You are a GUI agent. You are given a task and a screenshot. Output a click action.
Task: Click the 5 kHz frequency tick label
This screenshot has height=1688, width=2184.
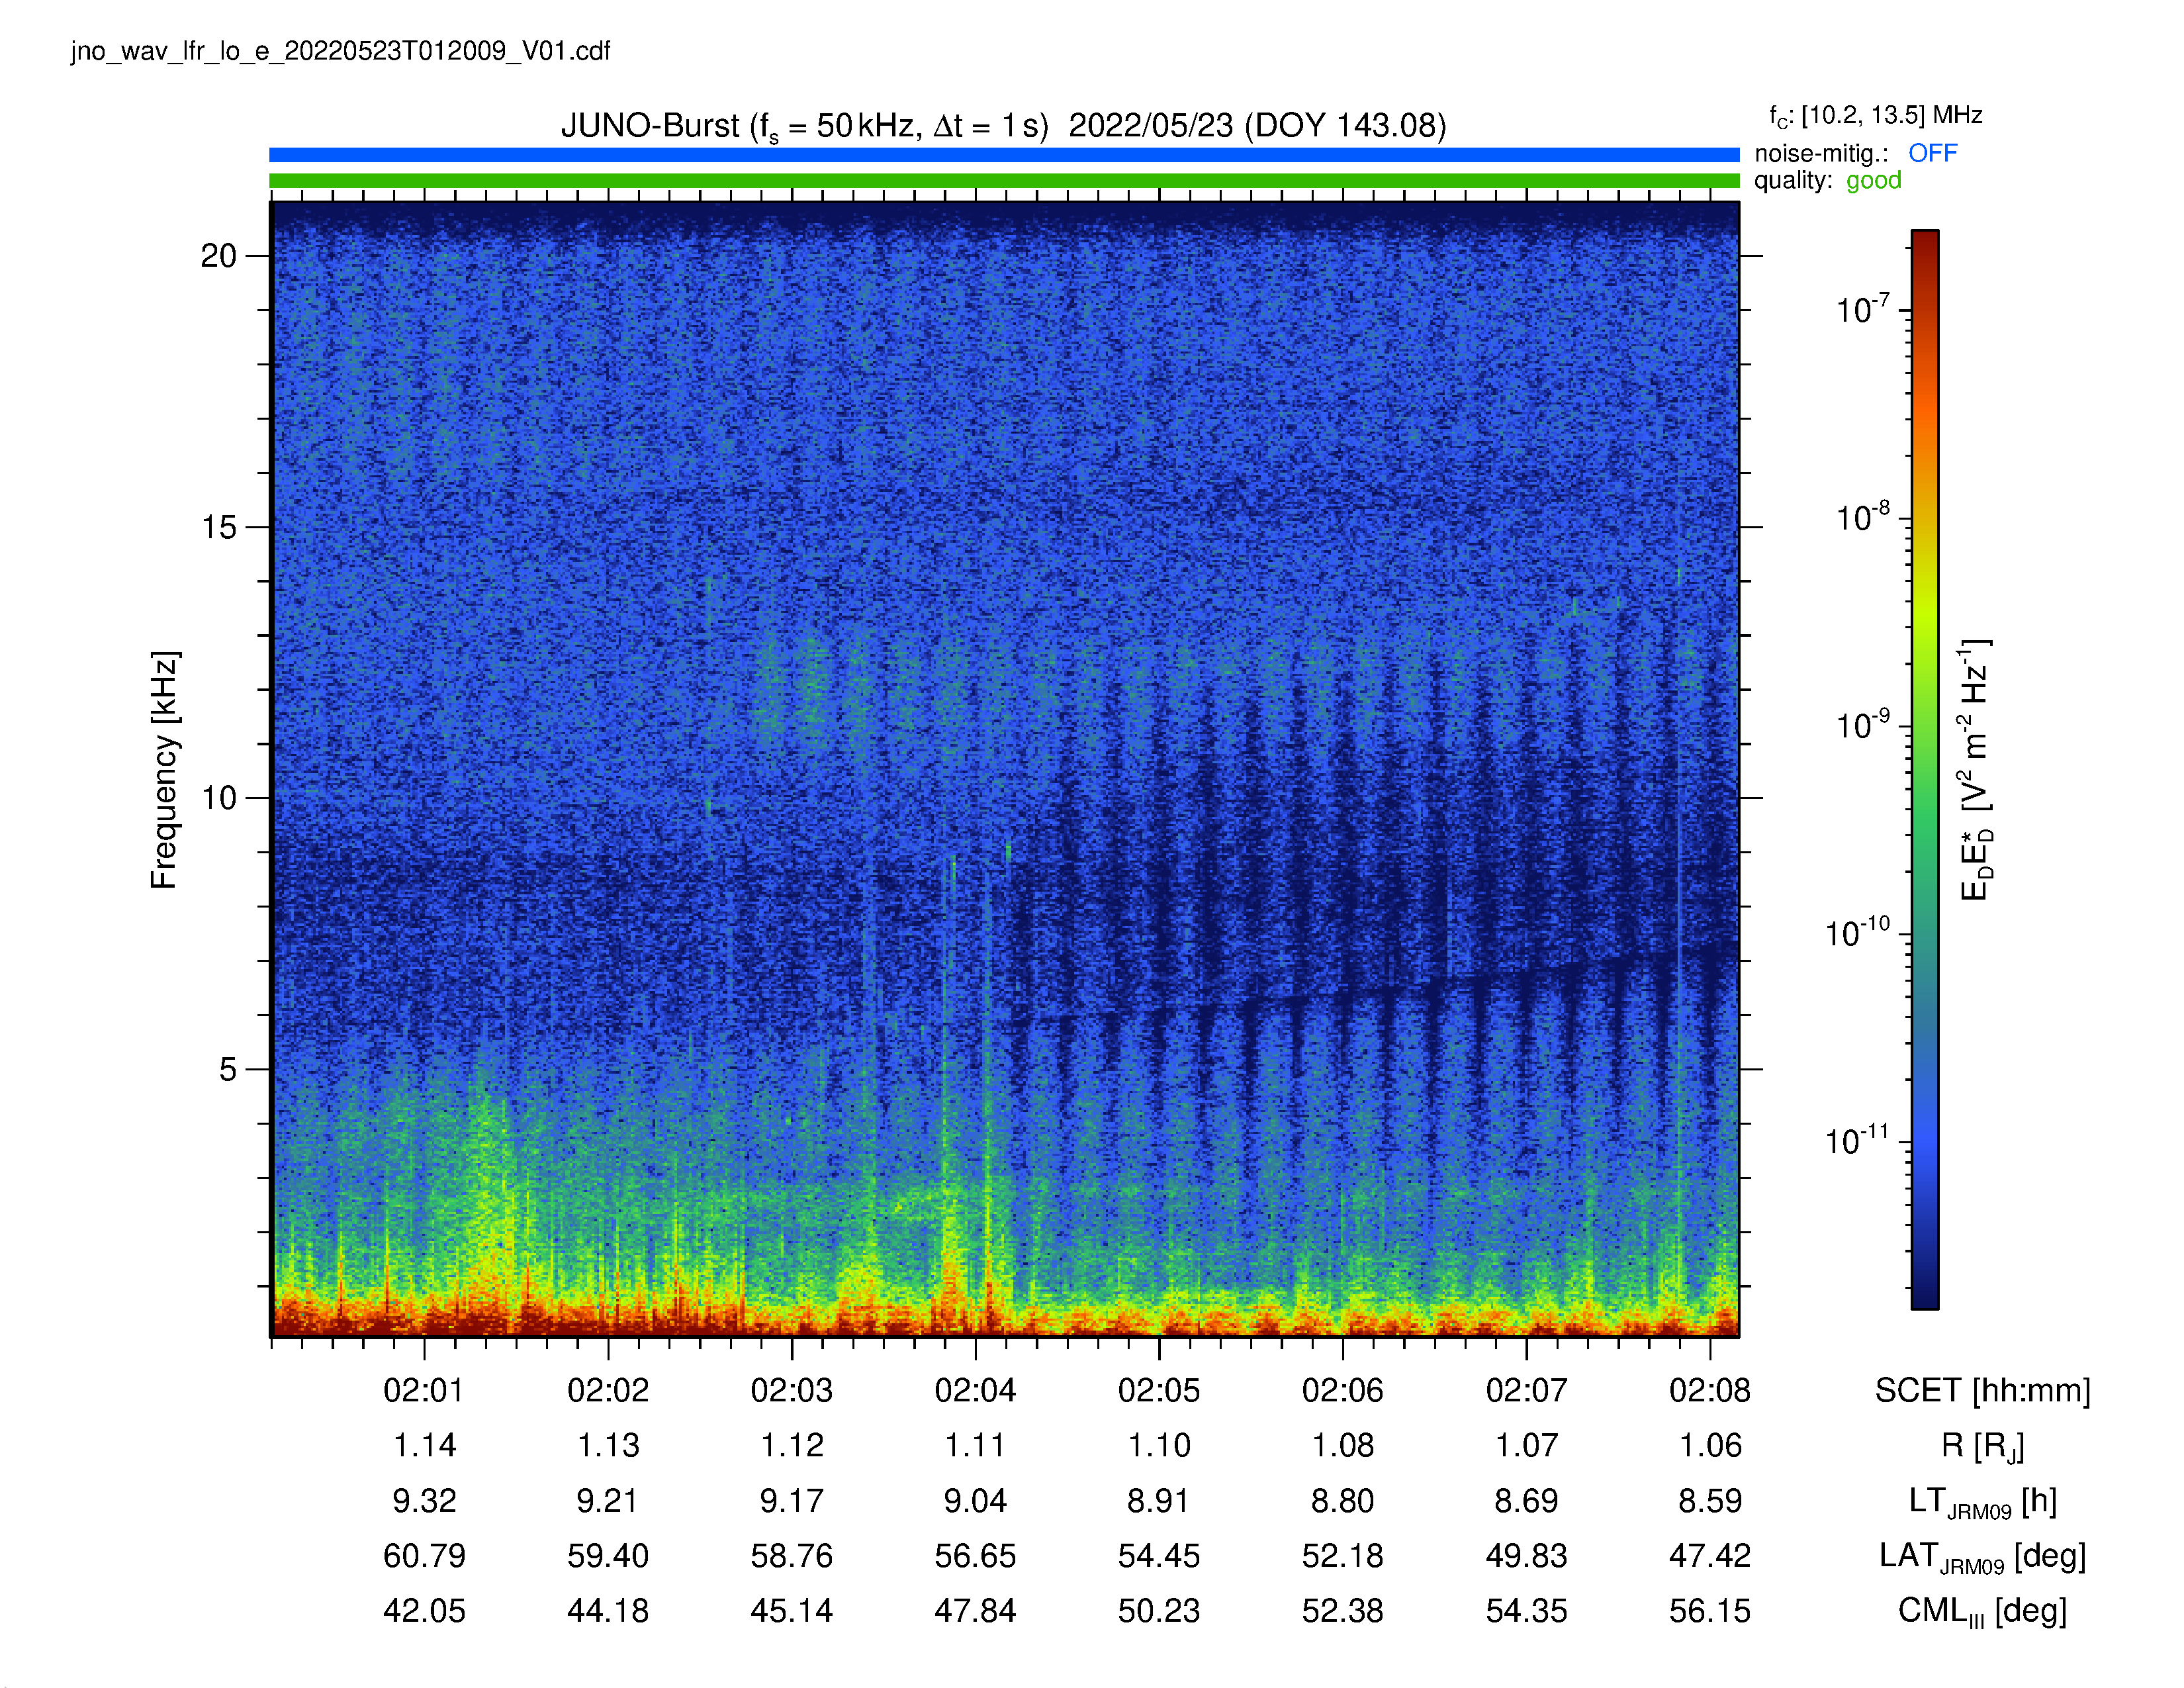point(228,1069)
